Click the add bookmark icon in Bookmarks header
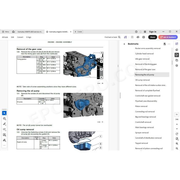This screenshot has height=180, width=180. click(x=165, y=44)
